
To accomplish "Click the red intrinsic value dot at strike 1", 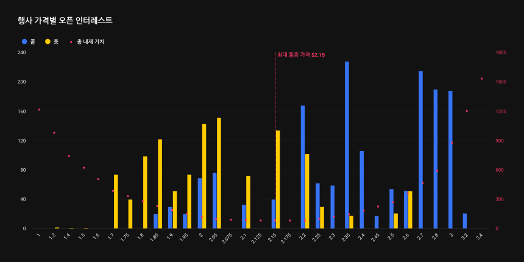I will (39, 110).
